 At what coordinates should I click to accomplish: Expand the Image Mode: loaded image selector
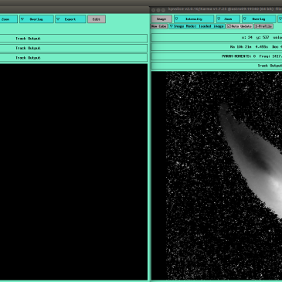tap(197, 26)
